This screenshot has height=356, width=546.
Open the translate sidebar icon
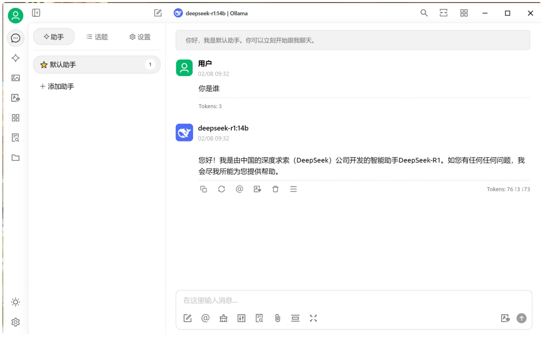click(x=15, y=98)
